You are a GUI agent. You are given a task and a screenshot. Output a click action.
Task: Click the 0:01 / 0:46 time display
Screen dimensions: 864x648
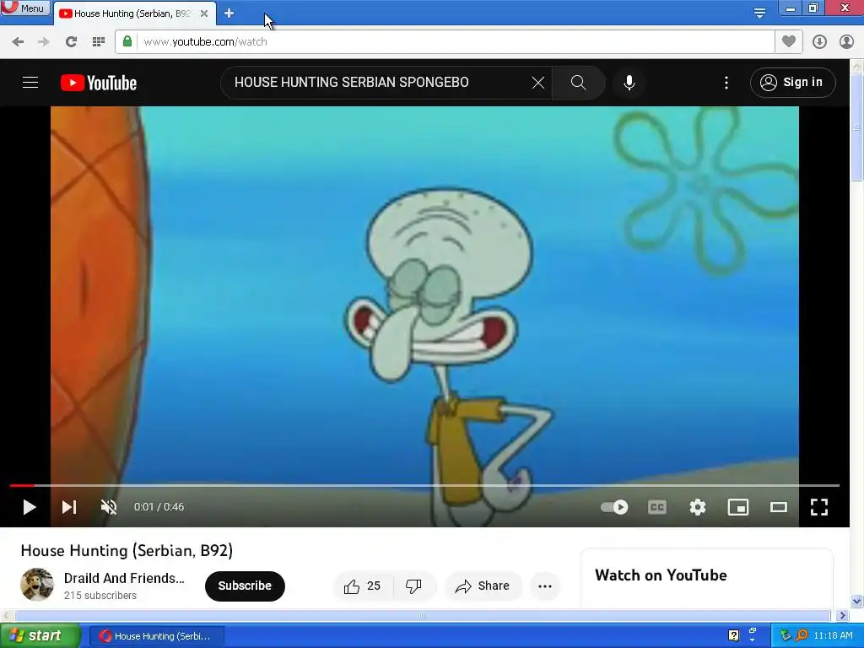(159, 507)
